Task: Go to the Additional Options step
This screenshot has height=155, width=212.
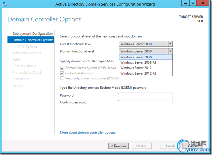Action: pos(26,53)
